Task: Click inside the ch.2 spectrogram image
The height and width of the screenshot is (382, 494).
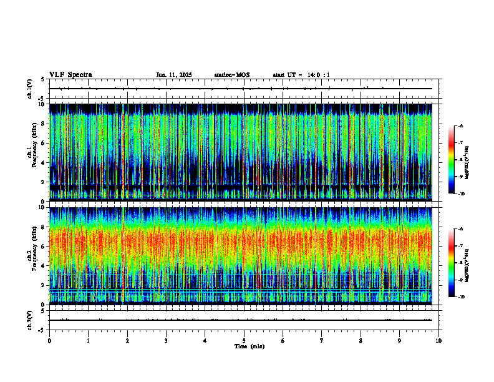Action: click(241, 256)
